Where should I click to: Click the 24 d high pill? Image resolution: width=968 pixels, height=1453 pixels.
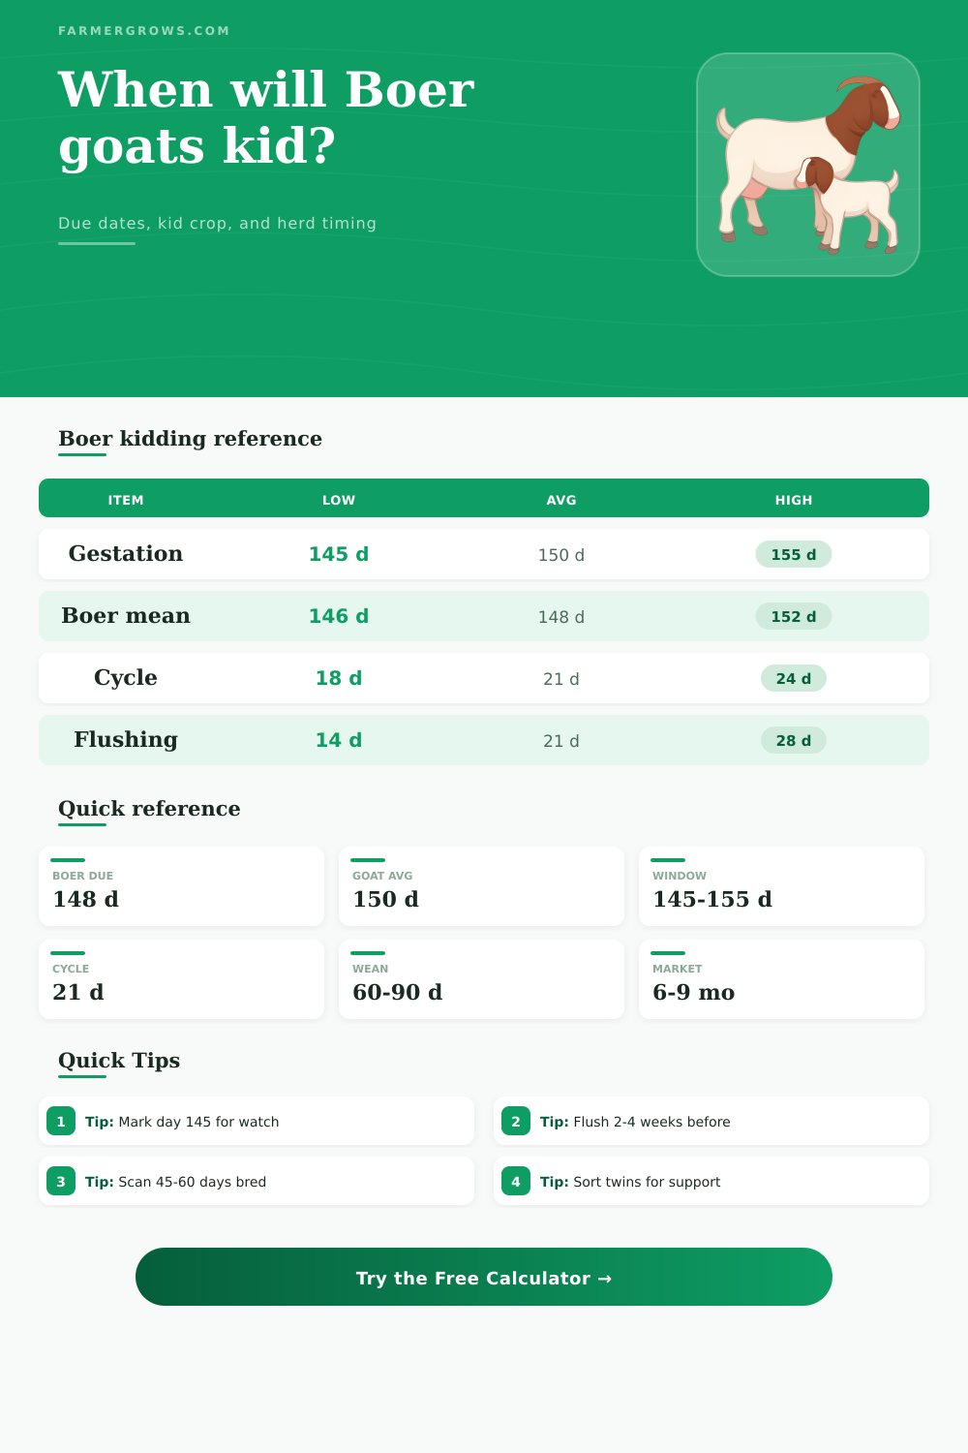(x=794, y=678)
